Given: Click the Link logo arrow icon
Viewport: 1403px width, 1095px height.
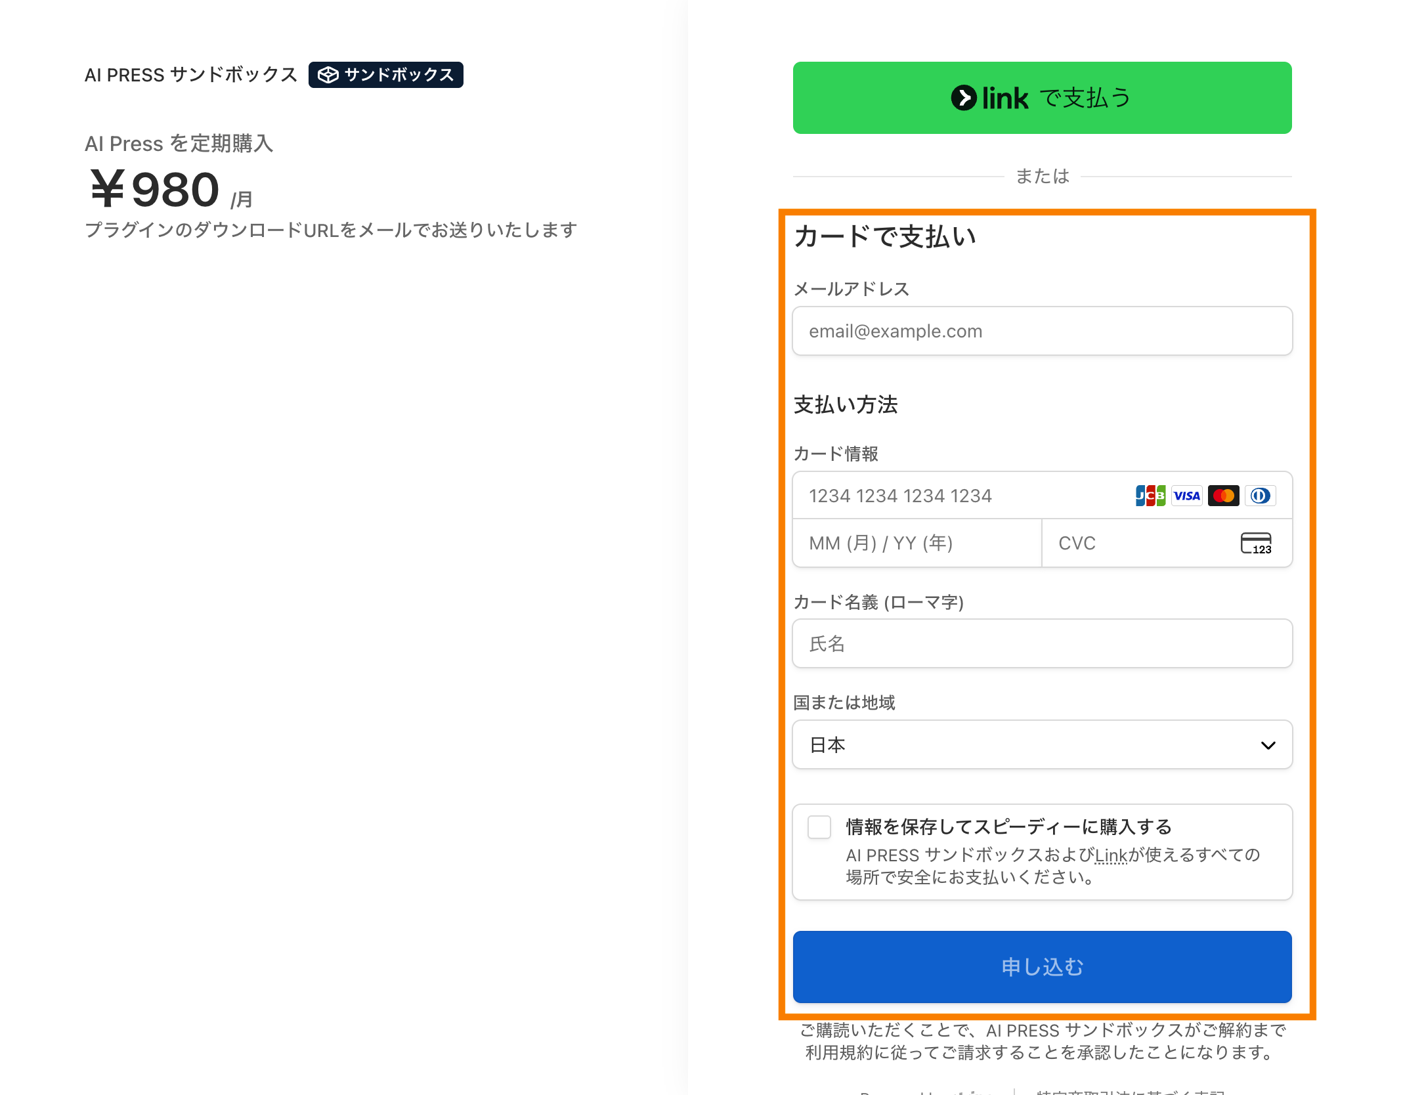Looking at the screenshot, I should pyautogui.click(x=964, y=98).
